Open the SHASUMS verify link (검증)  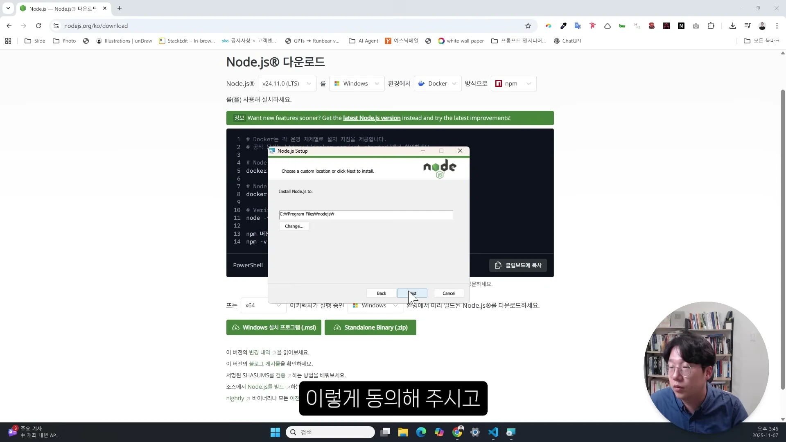coord(283,375)
